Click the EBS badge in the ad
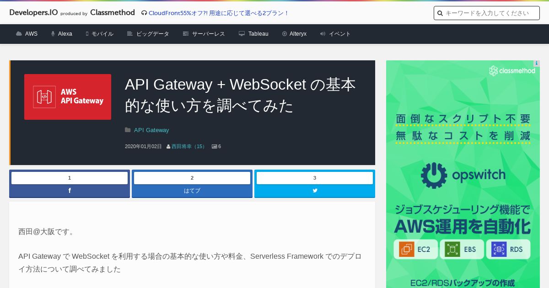Image resolution: width=549 pixels, height=288 pixels. [462, 250]
